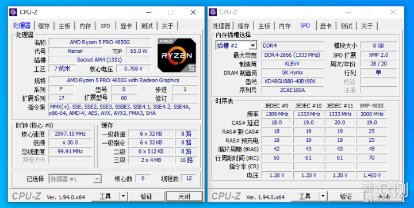Select the 测试 tab in left window
414x208 pixels.
coord(147,26)
